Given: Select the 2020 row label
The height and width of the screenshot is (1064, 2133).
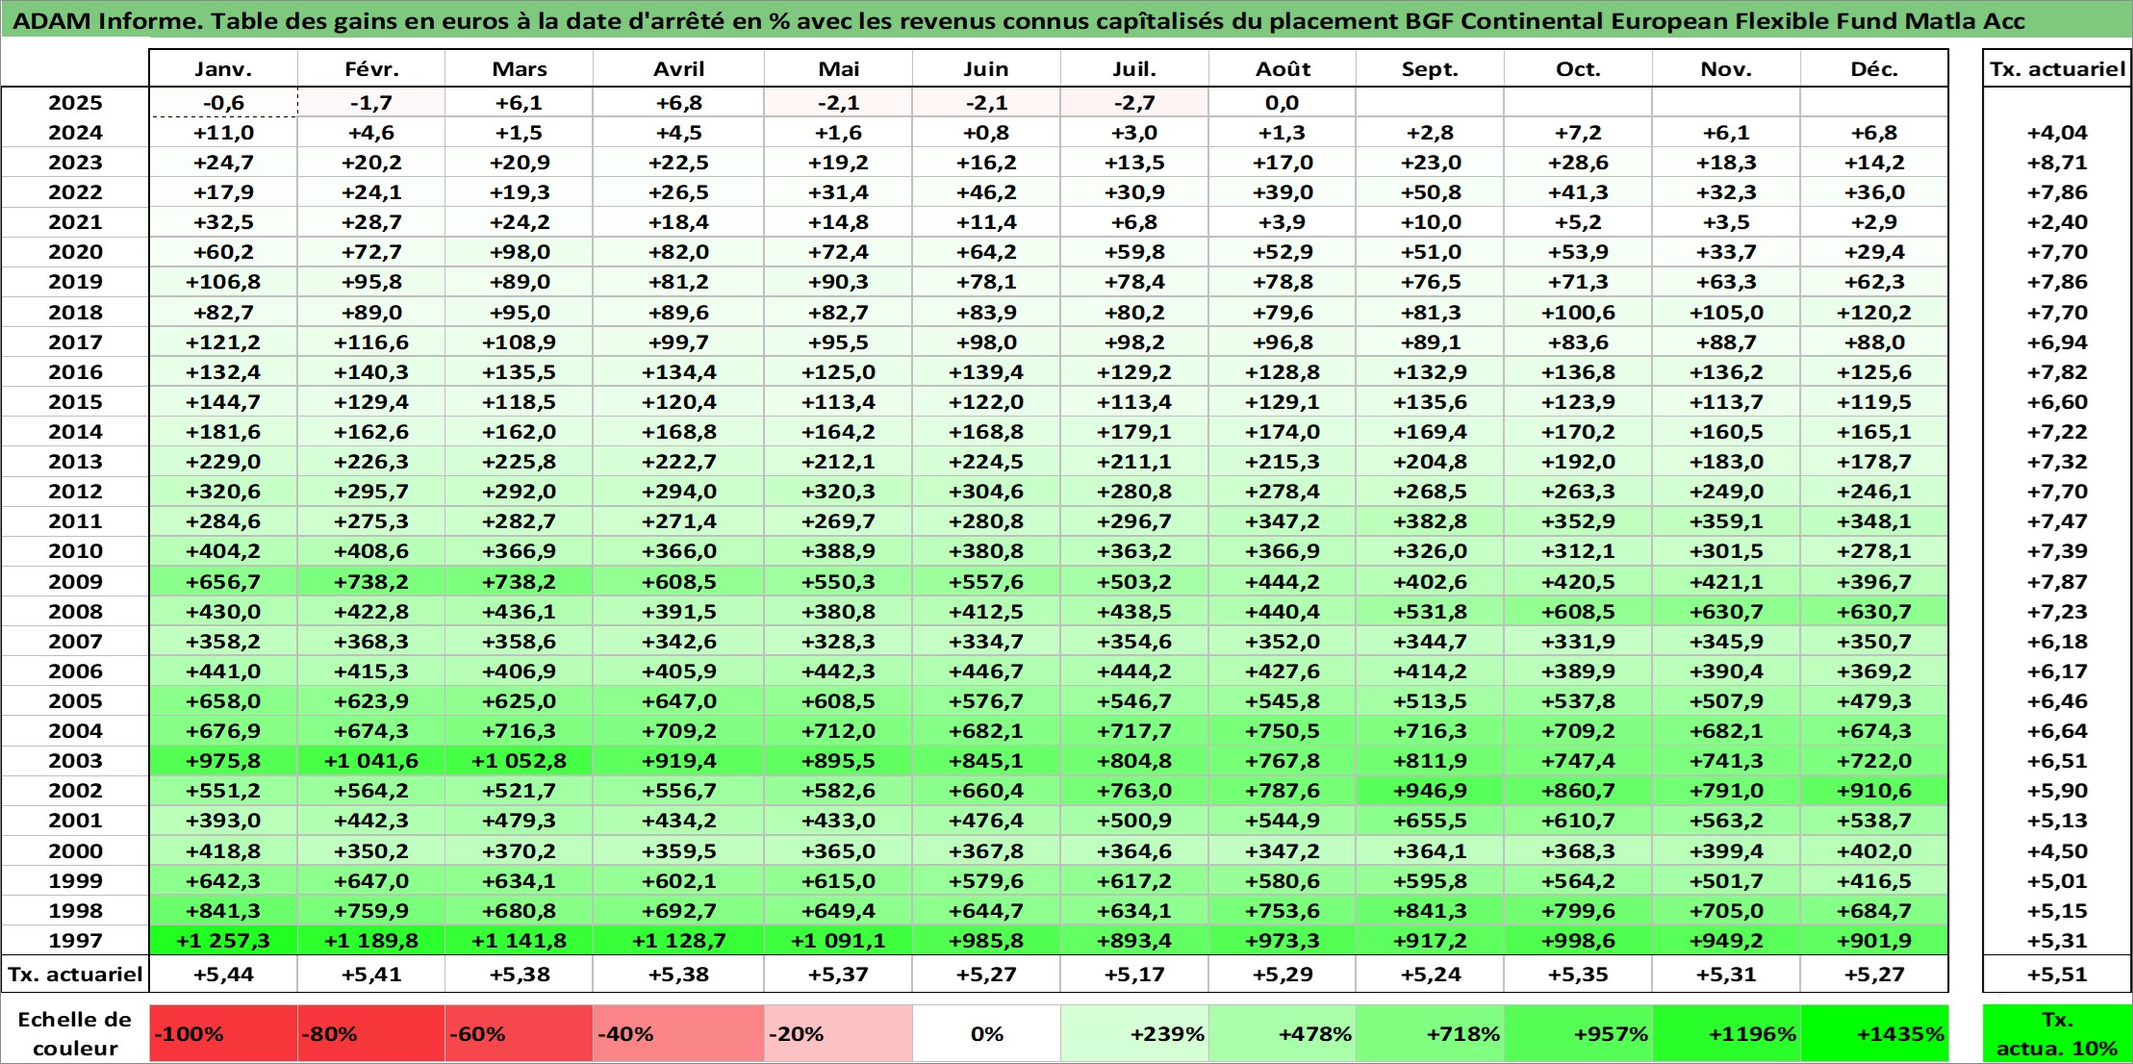Looking at the screenshot, I should click(x=75, y=252).
